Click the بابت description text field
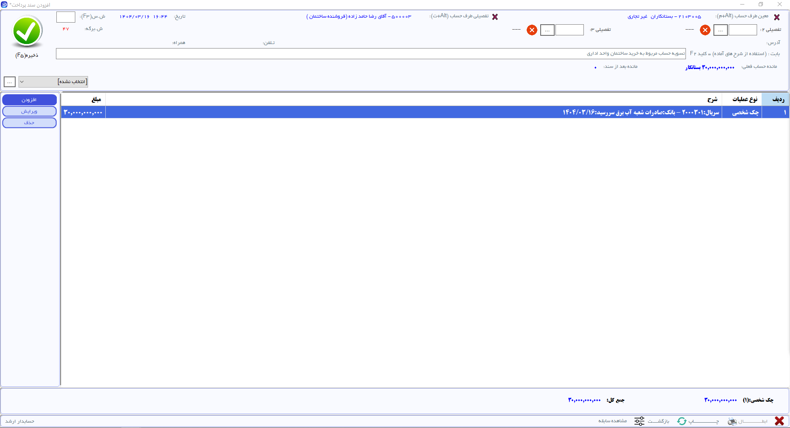Screen dimensions: 790x428 pos(371,54)
